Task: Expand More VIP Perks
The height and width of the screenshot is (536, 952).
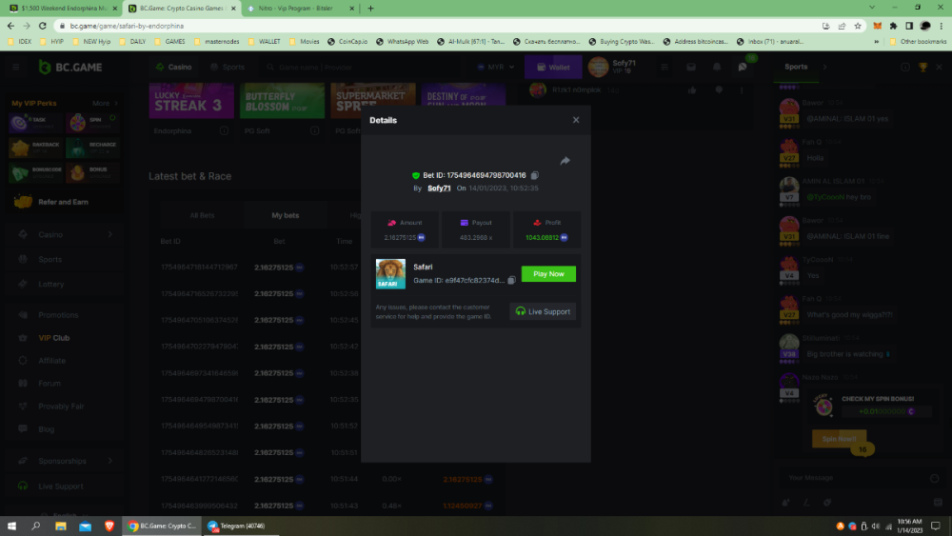Action: pos(104,103)
